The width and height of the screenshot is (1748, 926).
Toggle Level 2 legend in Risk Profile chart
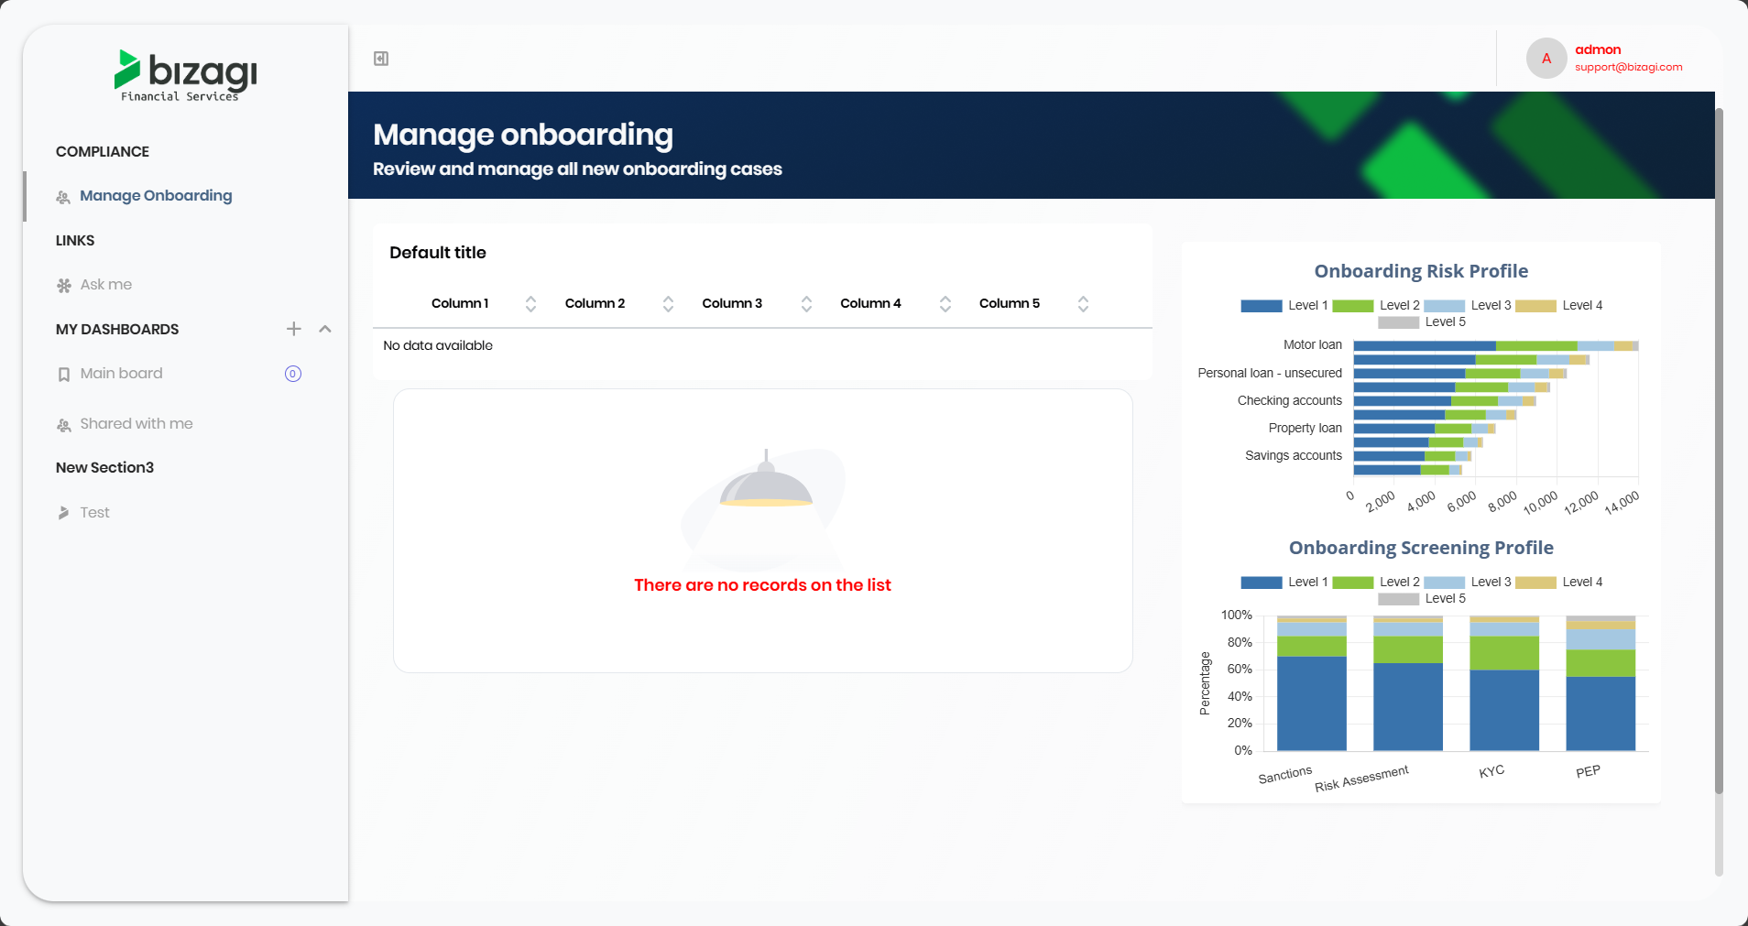1375,306
